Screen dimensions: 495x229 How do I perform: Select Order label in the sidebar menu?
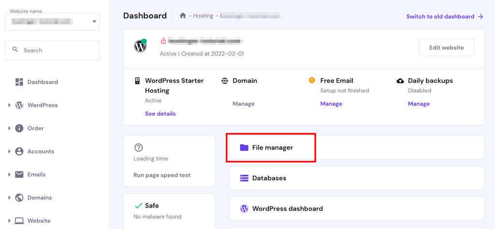point(36,128)
